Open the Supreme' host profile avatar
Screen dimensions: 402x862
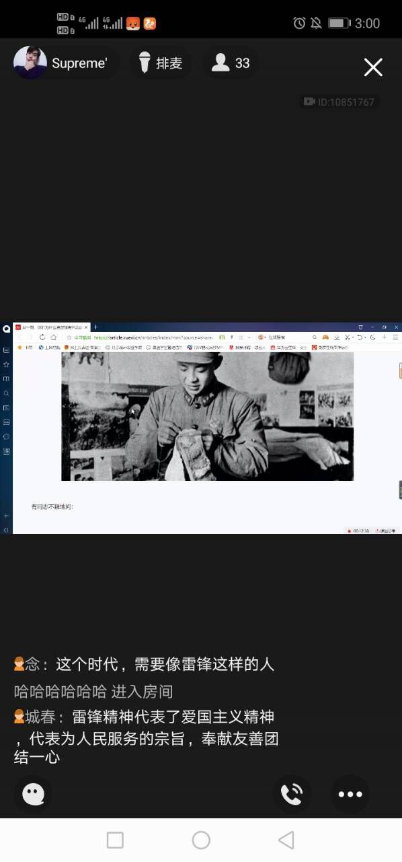pos(30,63)
